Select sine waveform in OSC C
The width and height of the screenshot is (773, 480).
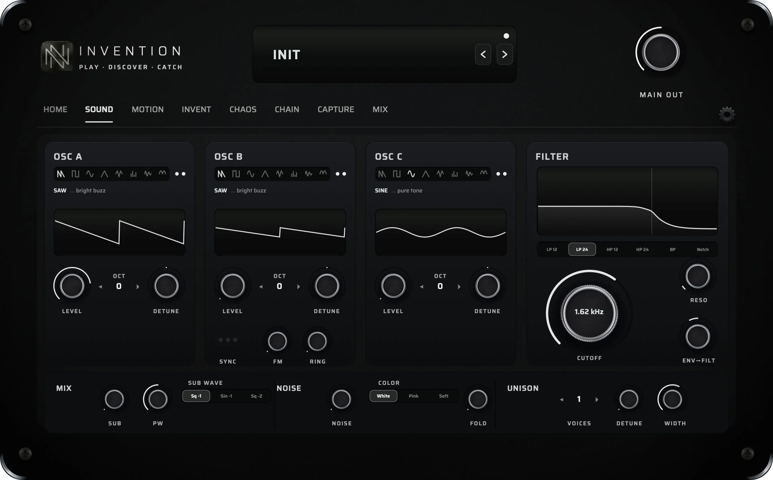pos(411,174)
